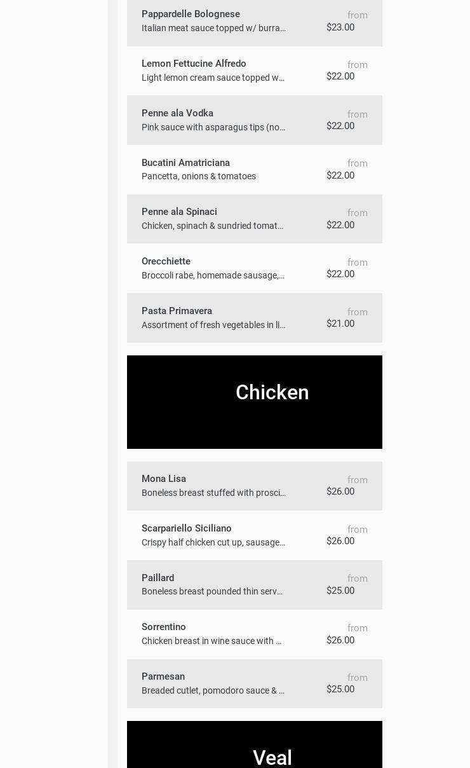Image resolution: width=470 pixels, height=768 pixels.
Task: Click the "Breaded cutlet, pomodoro sauce" description
Action: point(213,690)
